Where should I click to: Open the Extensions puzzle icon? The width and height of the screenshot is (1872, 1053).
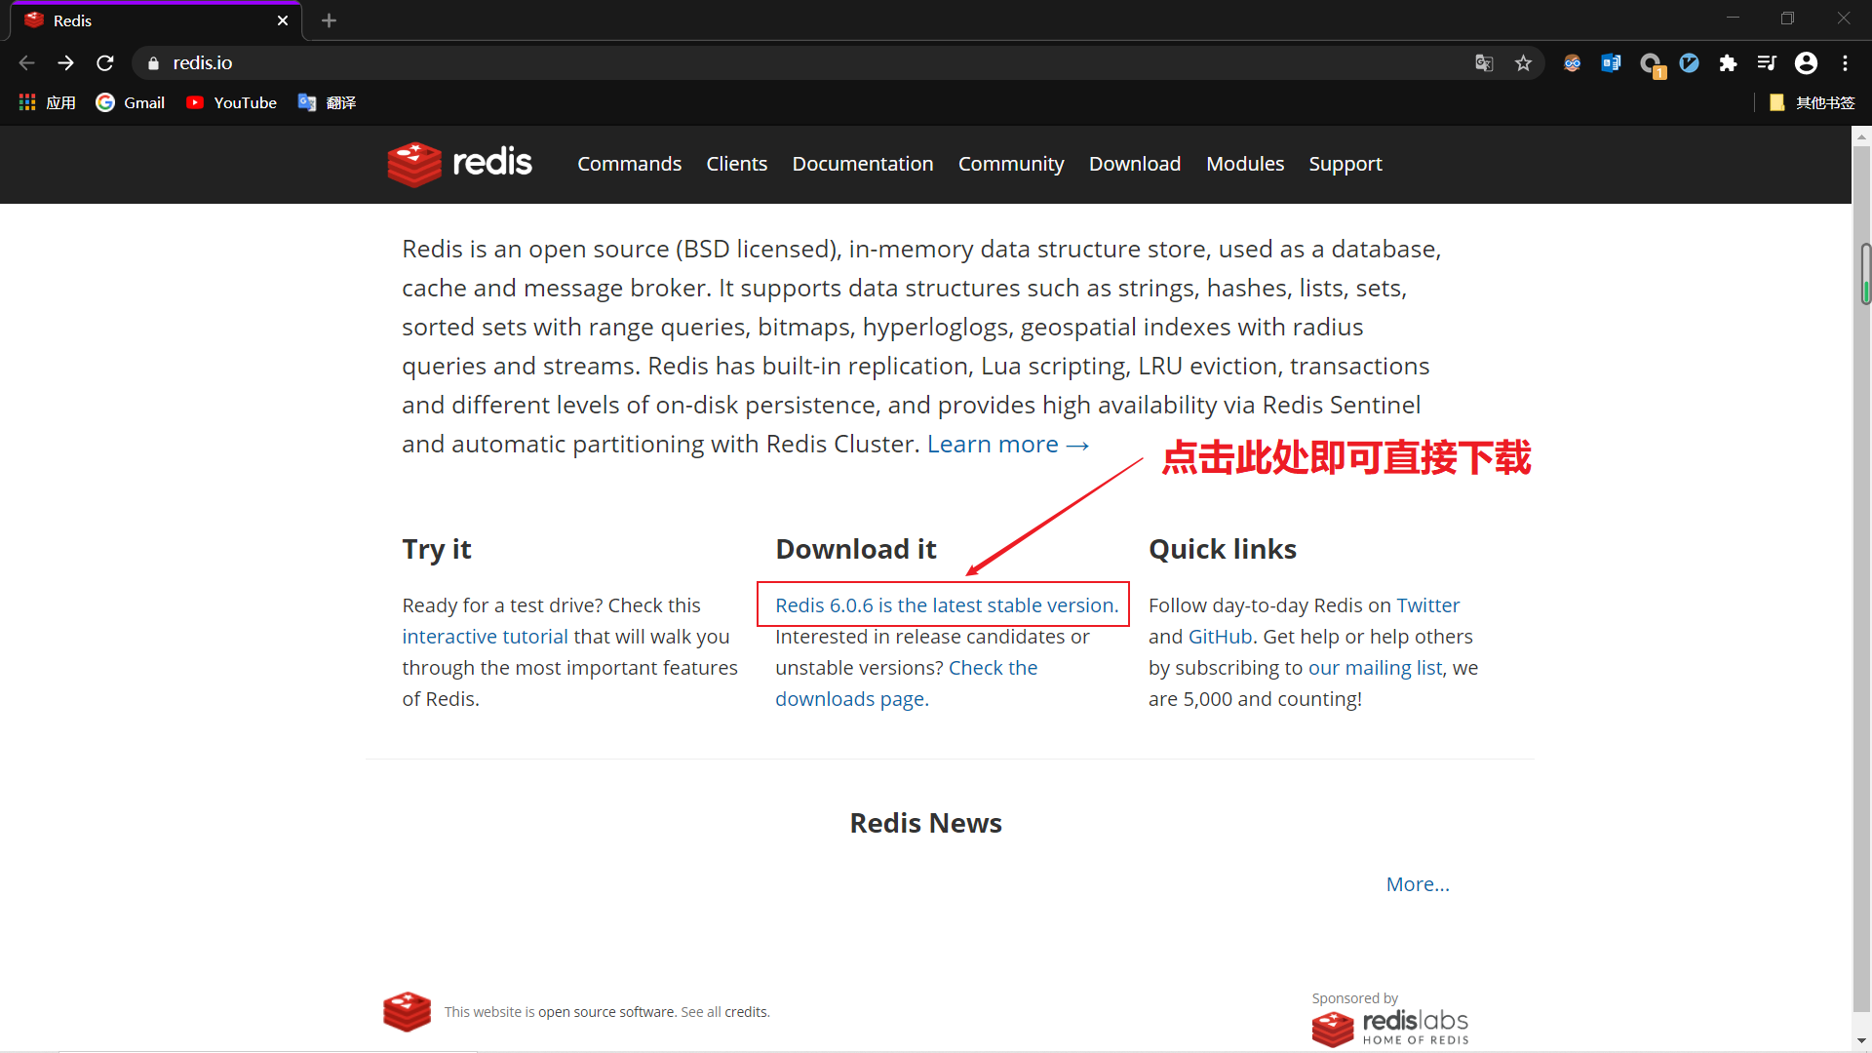1728,63
